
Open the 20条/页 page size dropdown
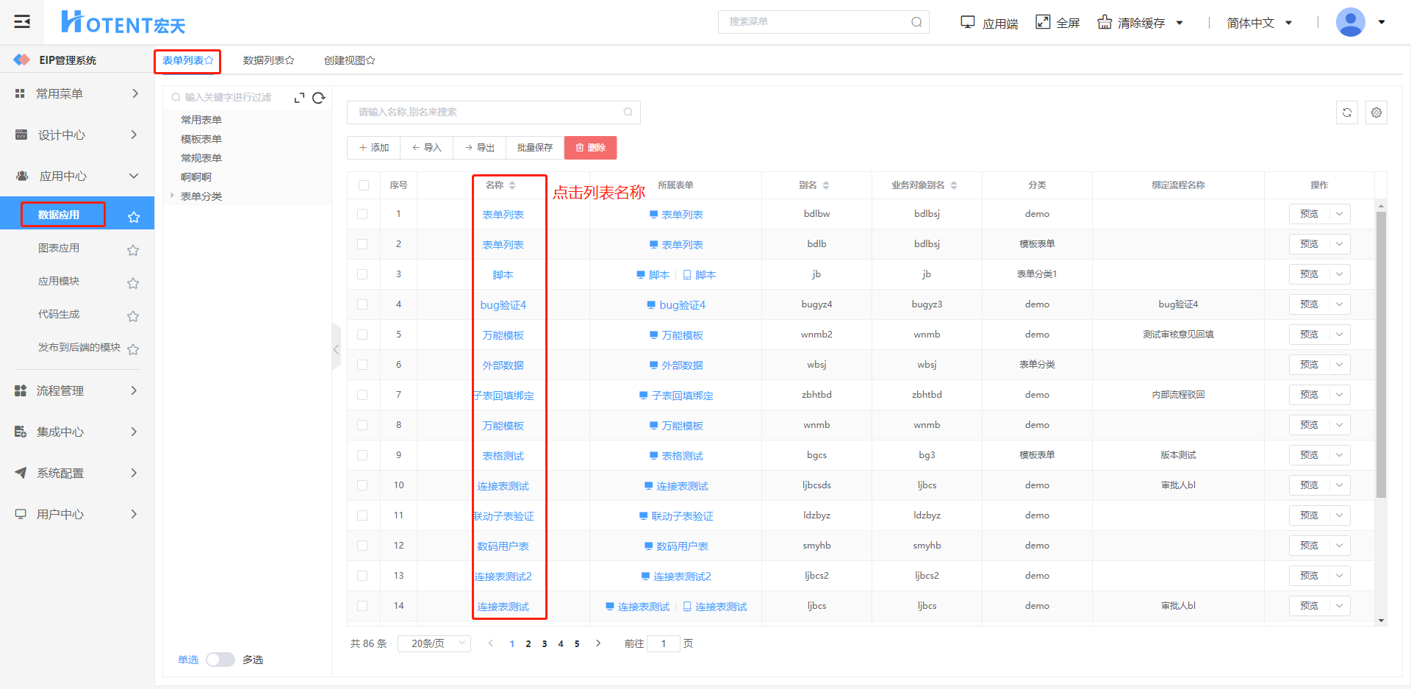pyautogui.click(x=434, y=643)
